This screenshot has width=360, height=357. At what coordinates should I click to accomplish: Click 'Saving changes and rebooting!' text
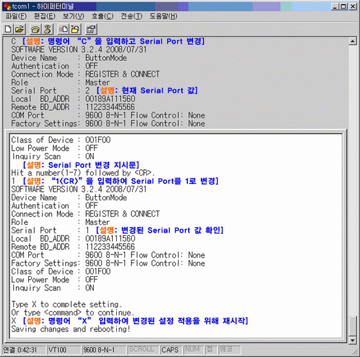coord(71,329)
